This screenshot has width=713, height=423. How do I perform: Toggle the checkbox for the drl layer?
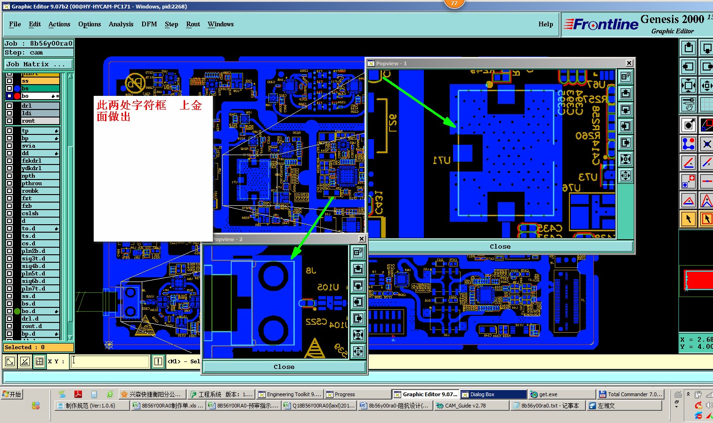tap(9, 106)
